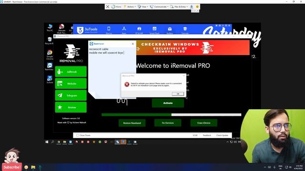Image resolution: width=305 pixels, height=171 pixels.
Task: Click Check Update in 3uTools footer
Action: click(x=222, y=135)
